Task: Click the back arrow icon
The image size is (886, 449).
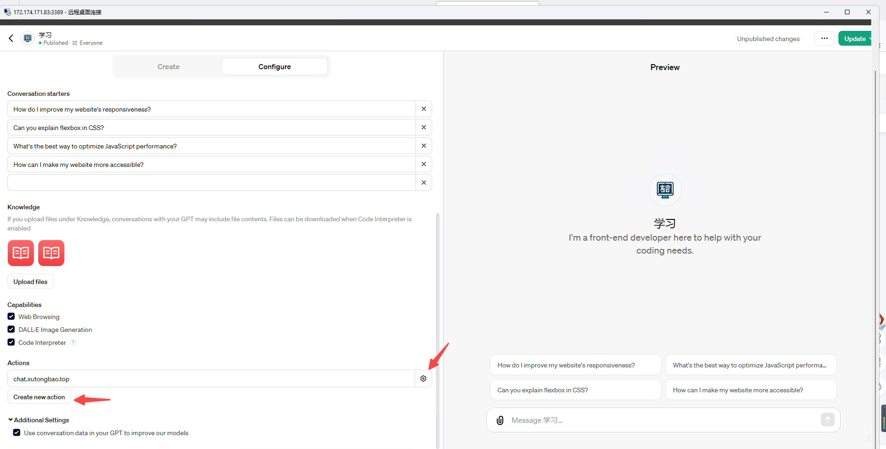Action: (11, 38)
